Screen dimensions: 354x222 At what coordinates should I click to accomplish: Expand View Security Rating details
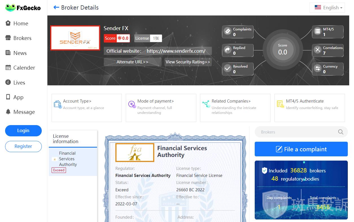coord(188,62)
